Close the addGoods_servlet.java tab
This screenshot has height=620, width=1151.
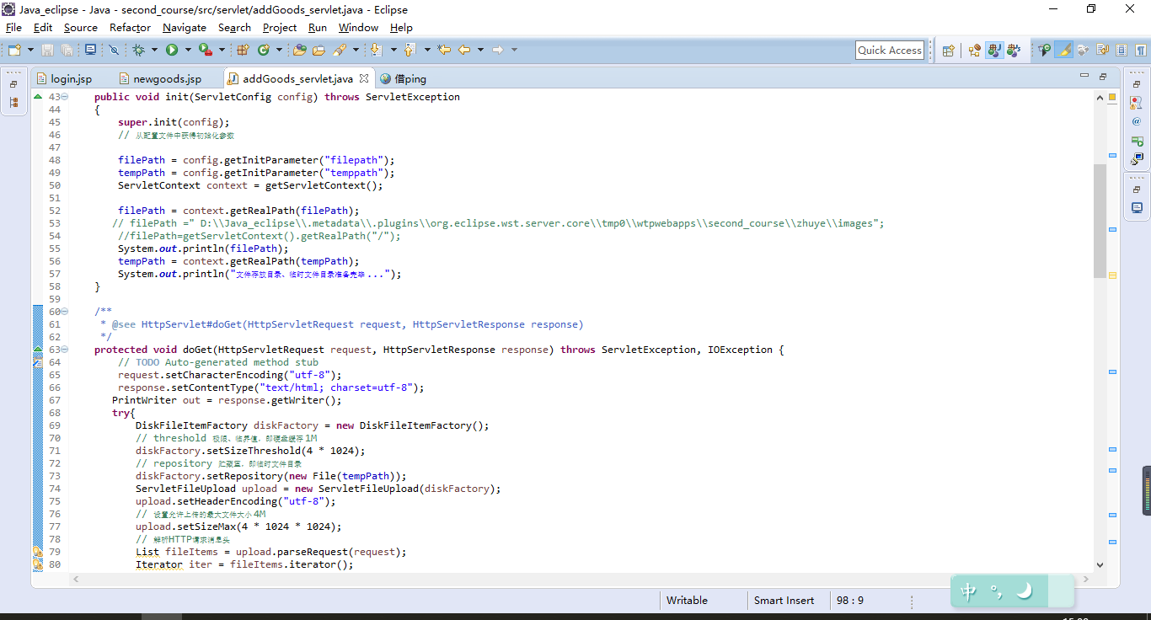point(364,78)
